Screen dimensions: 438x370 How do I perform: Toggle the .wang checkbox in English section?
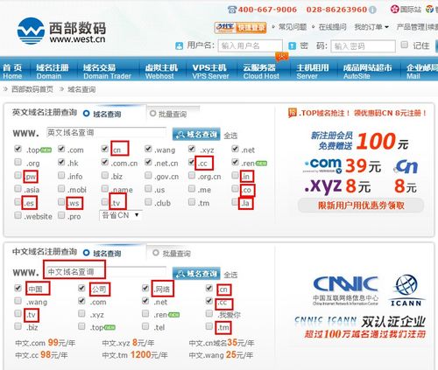[x=148, y=149]
